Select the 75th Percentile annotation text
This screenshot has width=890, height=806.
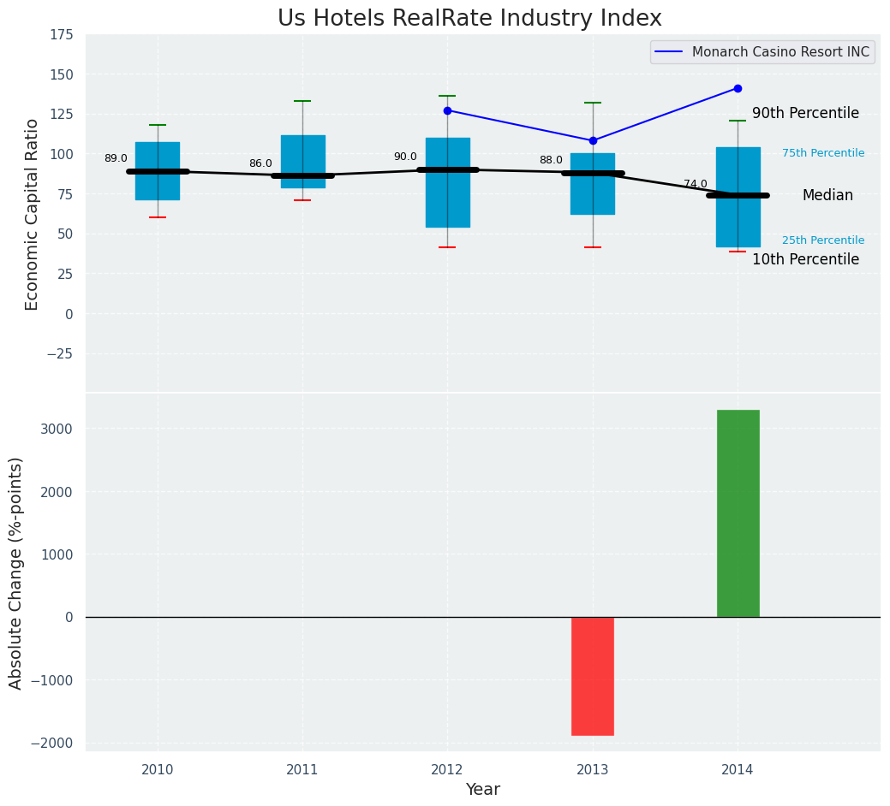823,153
